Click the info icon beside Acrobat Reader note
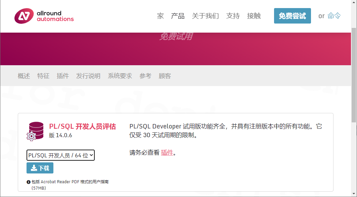357x197 pixels. (29, 182)
